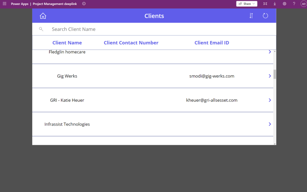This screenshot has width=307, height=192.
Task: Open the Power Apps app launcher grid
Action: coord(5,4)
